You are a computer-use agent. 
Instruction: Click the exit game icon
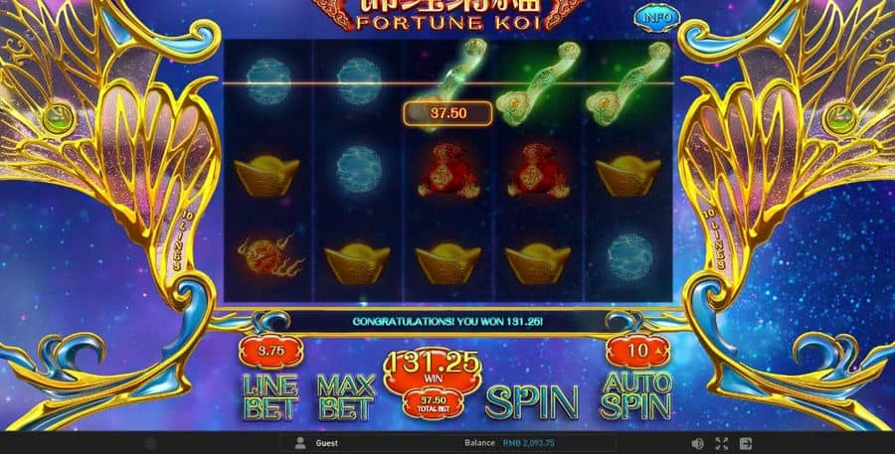(x=746, y=443)
